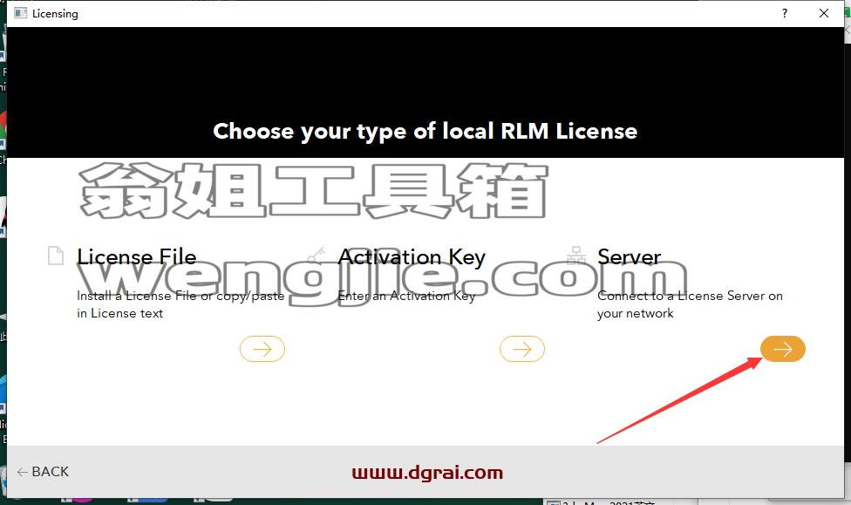The height and width of the screenshot is (505, 851).
Task: Click the Activation Key arrow button
Action: [522, 349]
